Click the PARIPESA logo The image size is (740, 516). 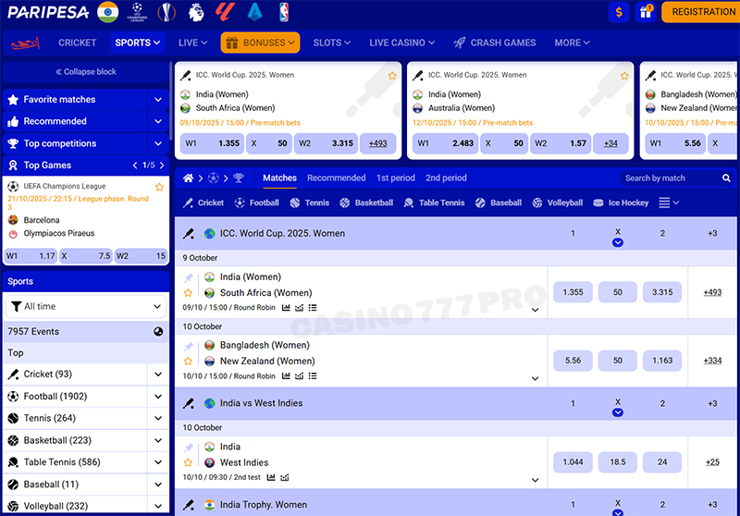coord(48,12)
